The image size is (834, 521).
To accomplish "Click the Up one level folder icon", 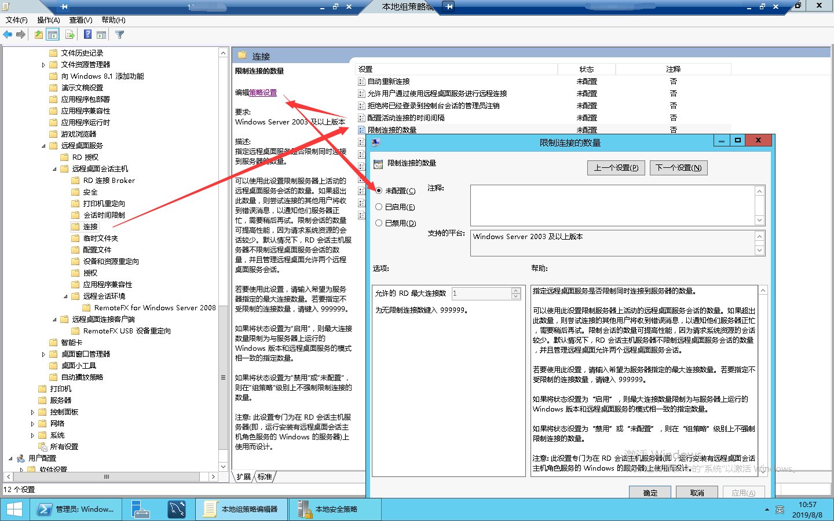I will tap(38, 35).
